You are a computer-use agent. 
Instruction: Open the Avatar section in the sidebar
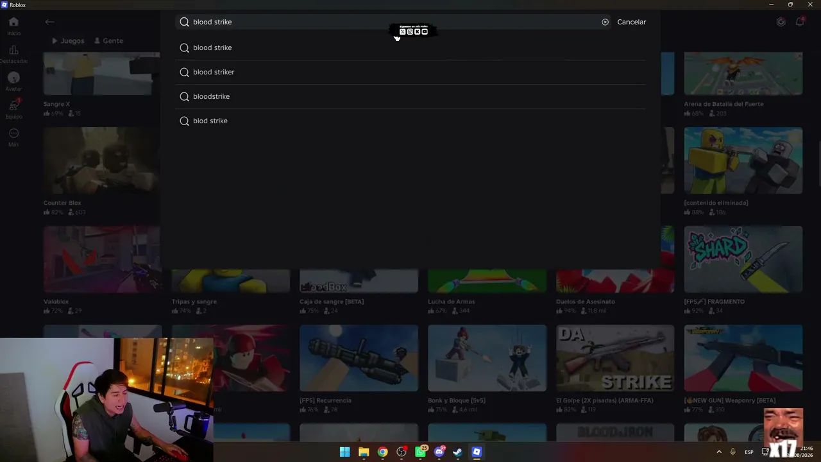tap(13, 81)
